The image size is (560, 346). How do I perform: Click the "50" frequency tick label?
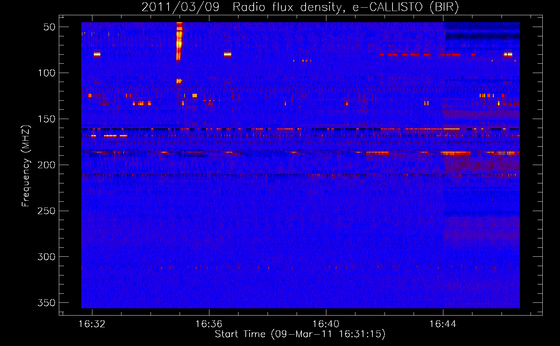(x=49, y=27)
